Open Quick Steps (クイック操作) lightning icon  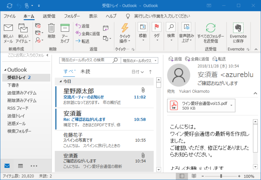tap(125, 28)
